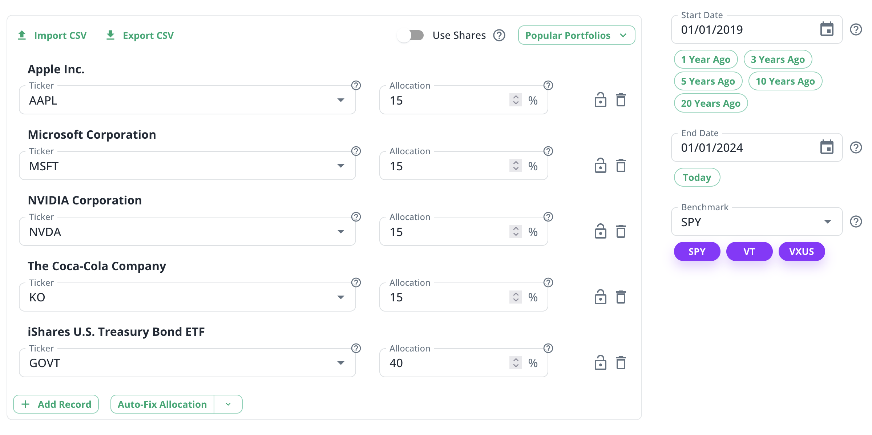Screen dimensions: 872x435
Task: Set start date to 3 Years Ago
Action: point(778,59)
